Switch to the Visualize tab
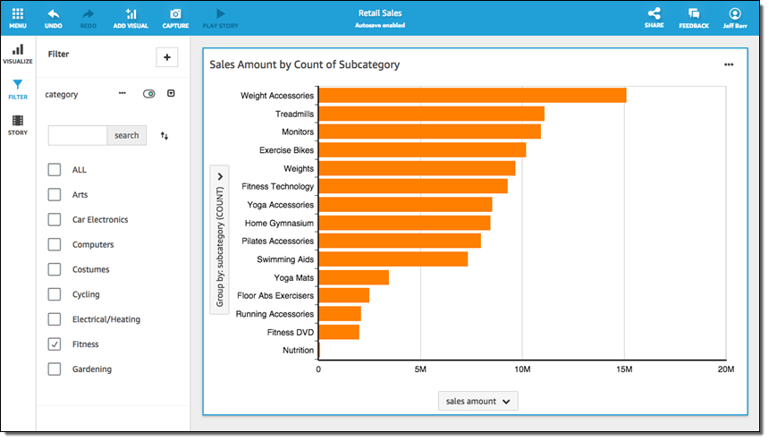This screenshot has height=441, width=769. 18,54
